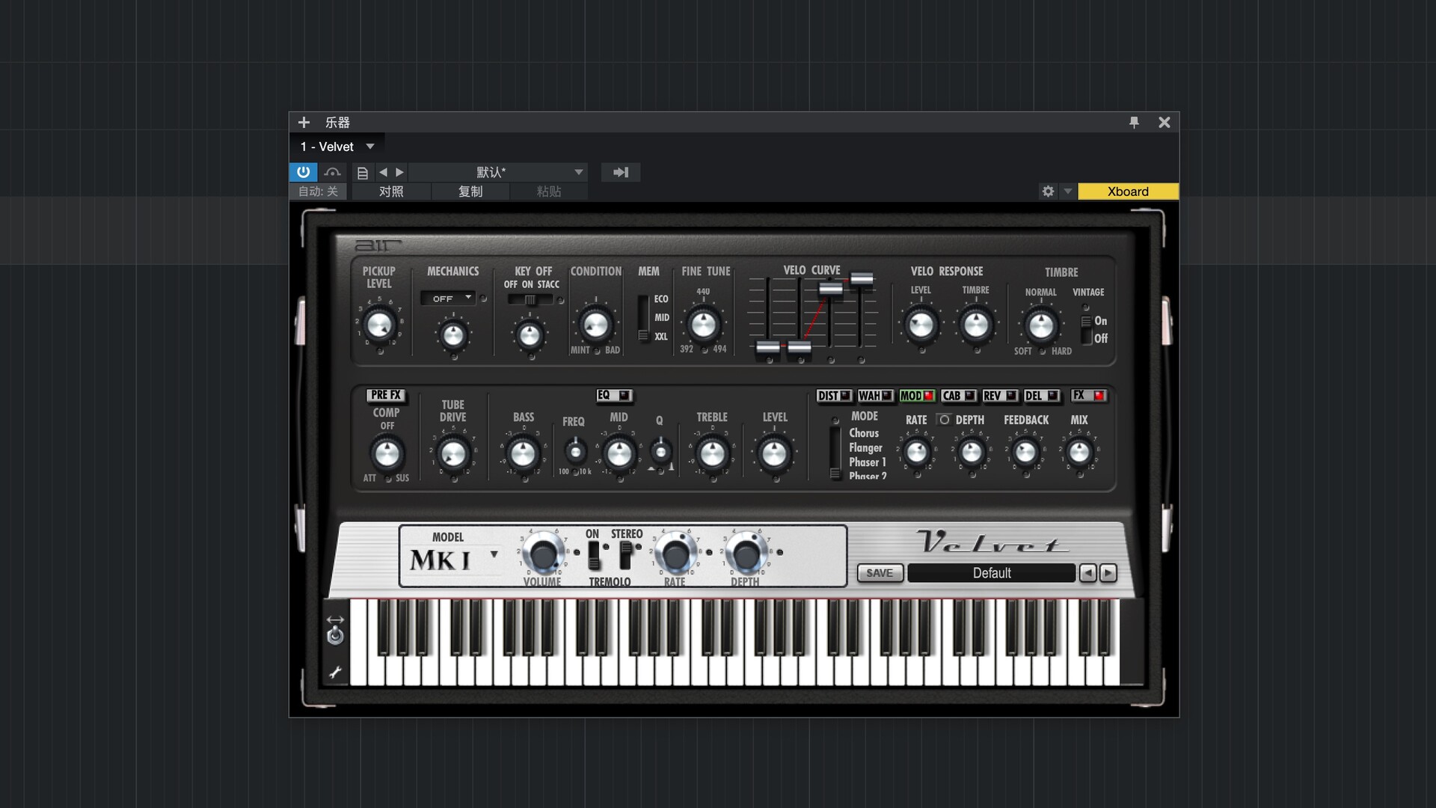Click the rightmost Velo Curve slider handle
The height and width of the screenshot is (808, 1436).
(862, 279)
